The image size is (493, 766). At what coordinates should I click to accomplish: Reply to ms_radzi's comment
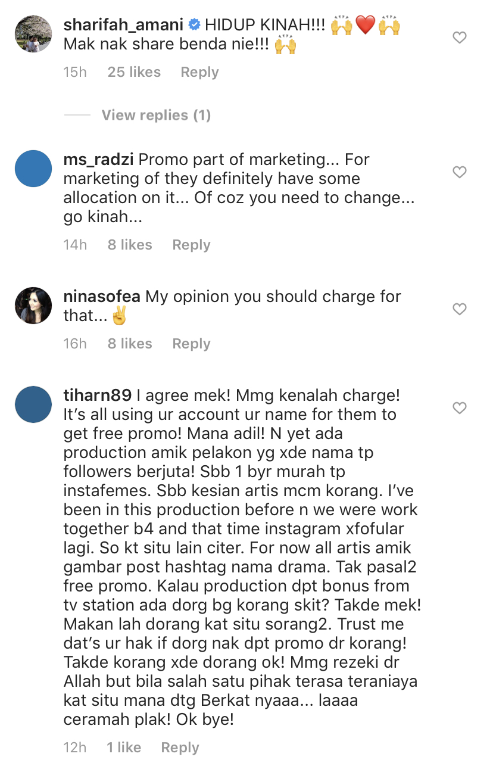click(x=191, y=245)
